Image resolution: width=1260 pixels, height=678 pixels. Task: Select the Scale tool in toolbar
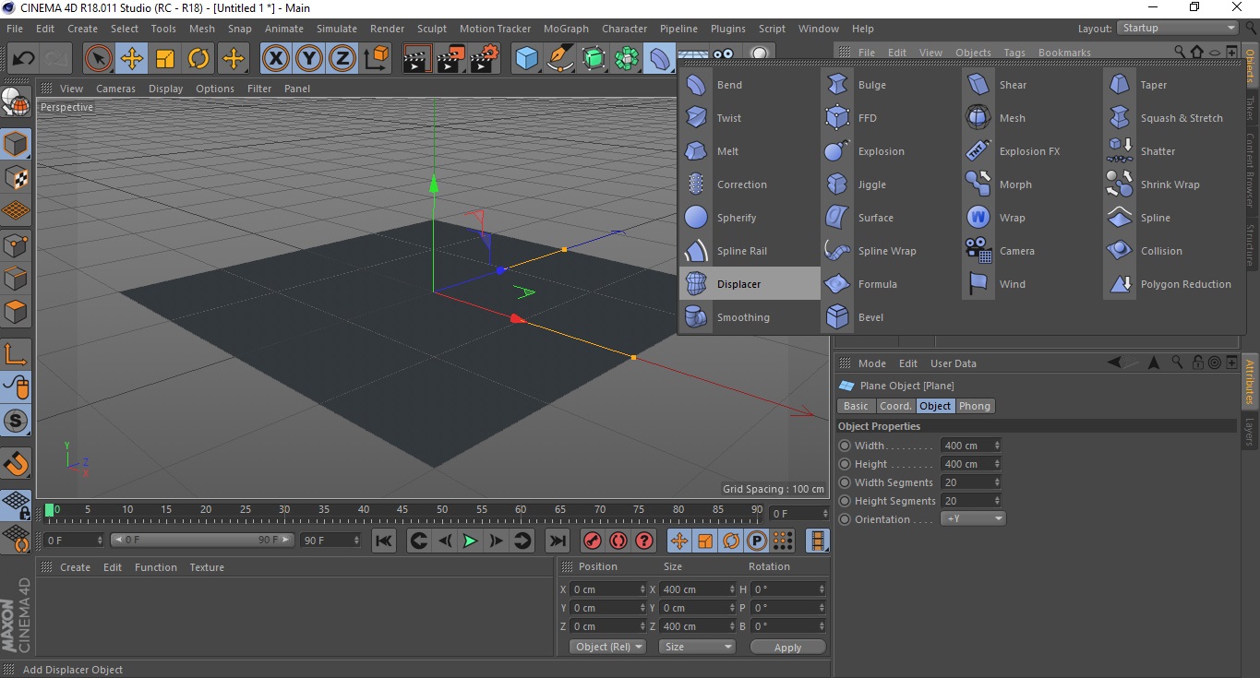click(x=165, y=59)
